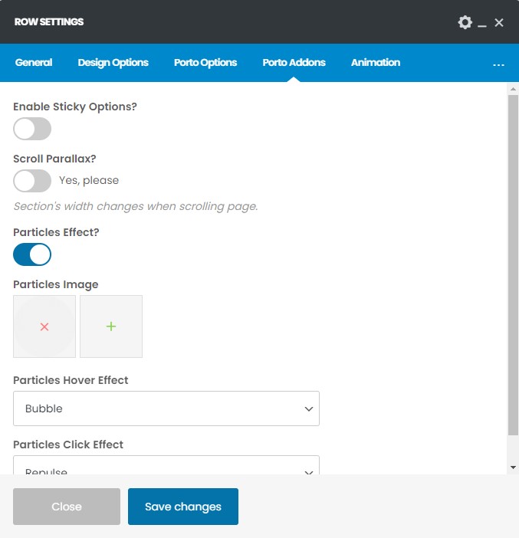
Task: Switch to the Design Options tab
Action: [113, 62]
